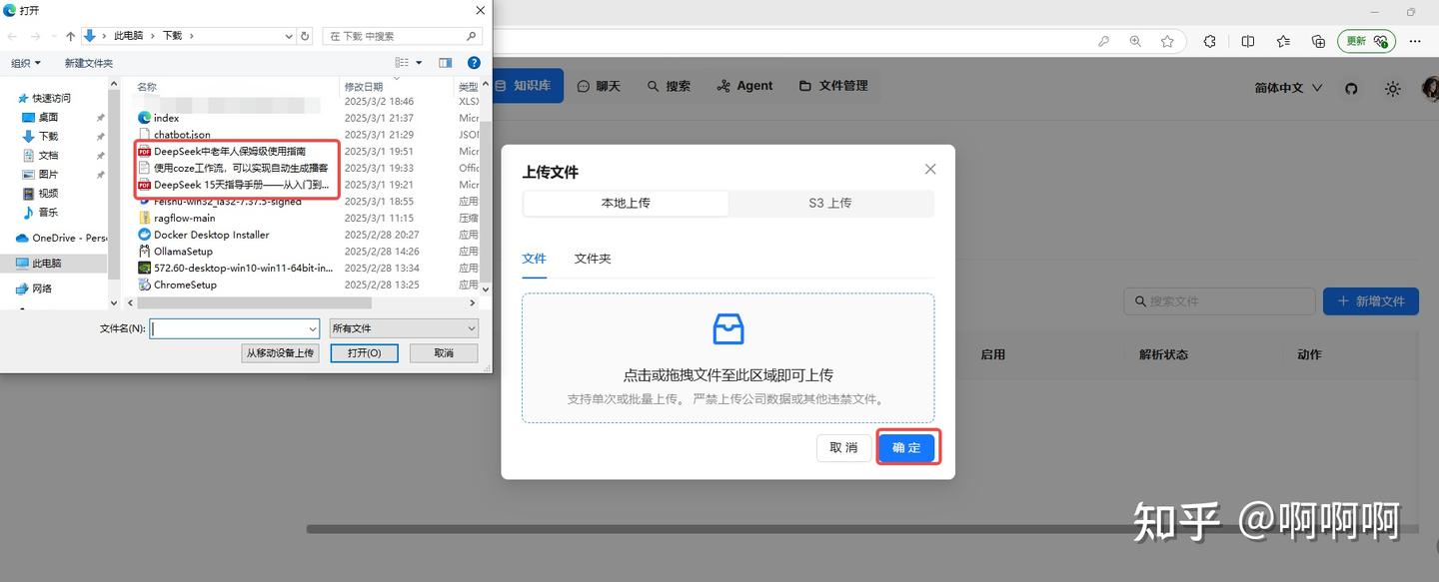Click the user avatar in RAGFlow header
Screen dimensions: 1439x582
pyautogui.click(x=1431, y=88)
